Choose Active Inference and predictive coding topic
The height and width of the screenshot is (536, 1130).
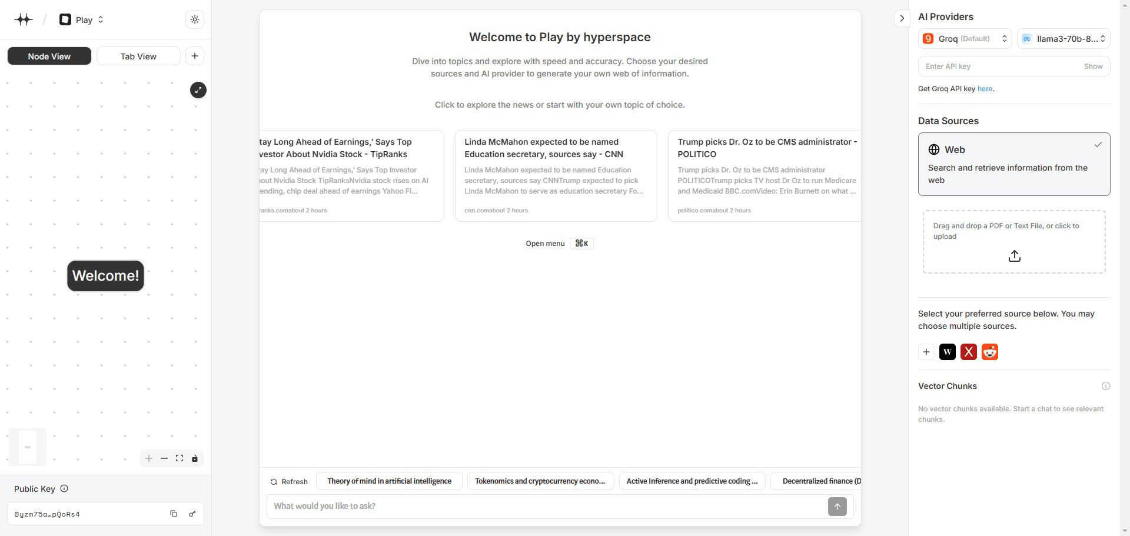pos(692,481)
